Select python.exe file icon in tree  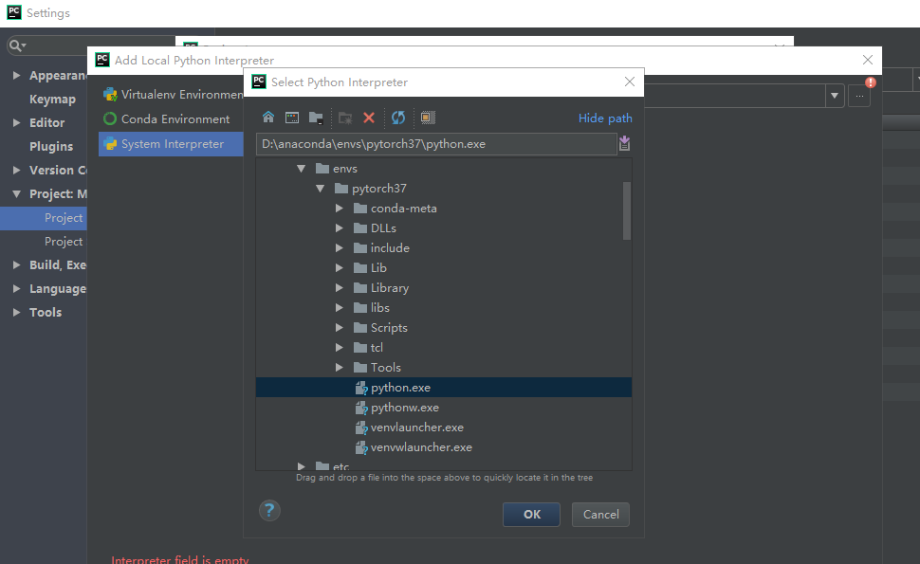click(x=361, y=388)
